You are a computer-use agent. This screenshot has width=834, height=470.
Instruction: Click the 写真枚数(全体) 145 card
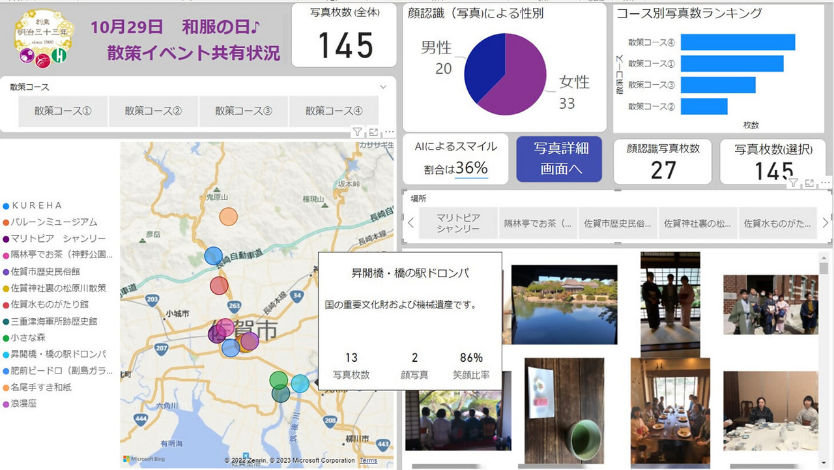(x=344, y=35)
